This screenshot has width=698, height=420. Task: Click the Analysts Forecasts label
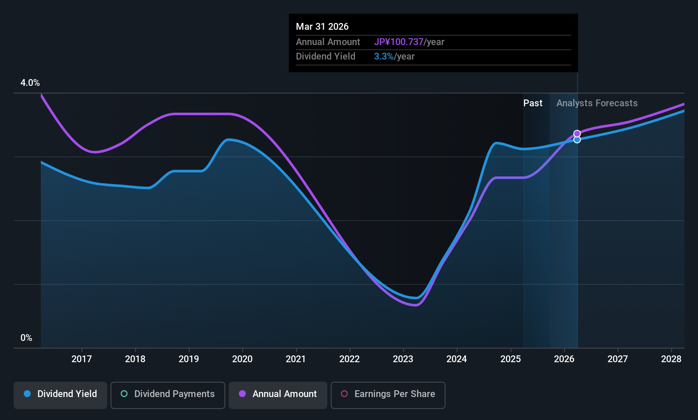coord(597,103)
